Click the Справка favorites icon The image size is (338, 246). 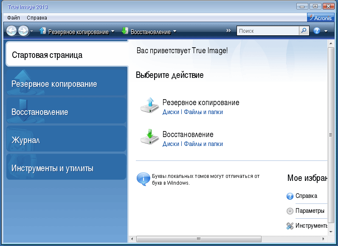point(290,196)
